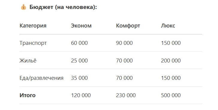Click the Еда/развлечения row label

click(41, 78)
